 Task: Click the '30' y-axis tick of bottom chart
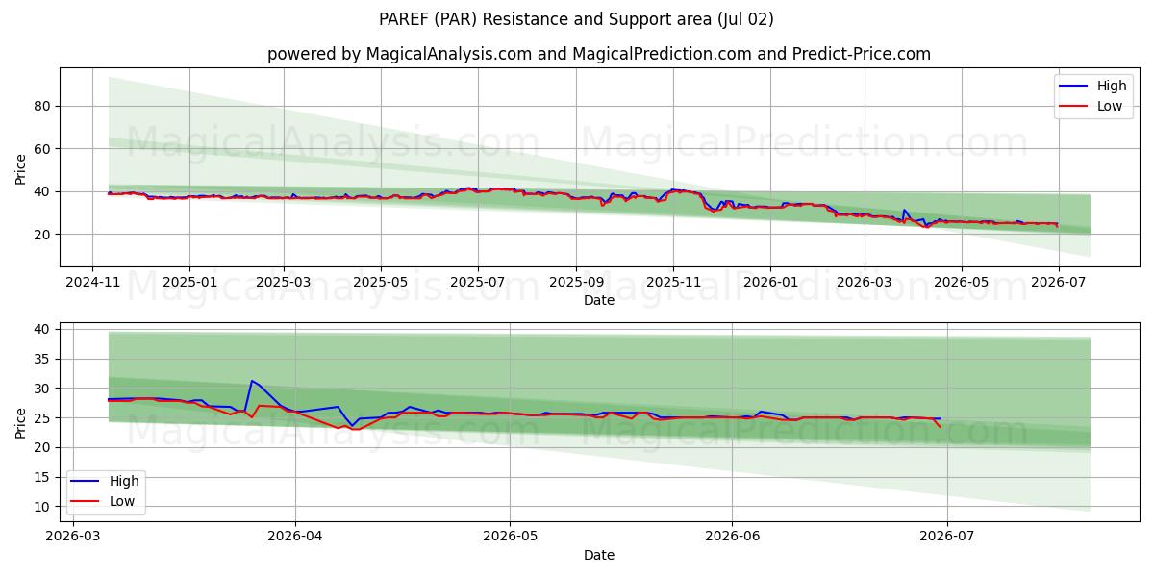point(44,389)
